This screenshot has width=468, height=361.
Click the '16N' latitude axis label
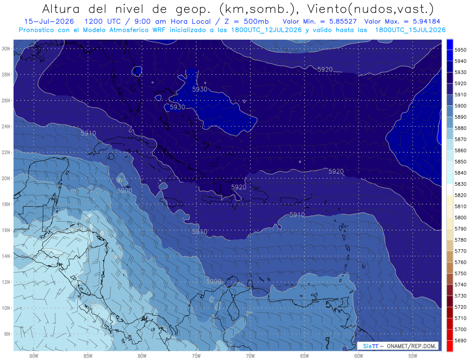tap(6, 230)
